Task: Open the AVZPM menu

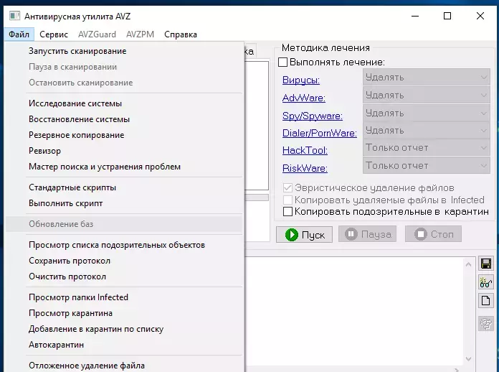Action: click(x=140, y=34)
